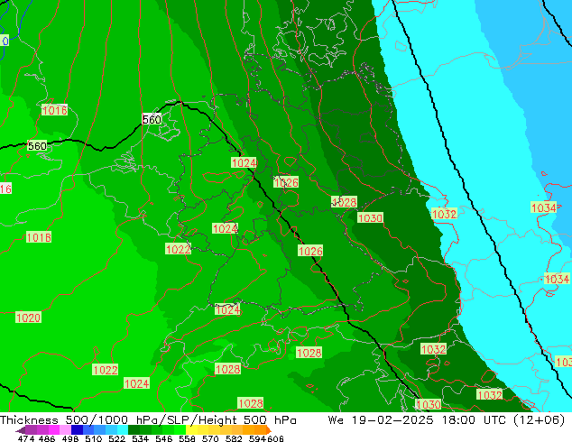Click the light pink swatch in the thickness legend

click(x=65, y=430)
